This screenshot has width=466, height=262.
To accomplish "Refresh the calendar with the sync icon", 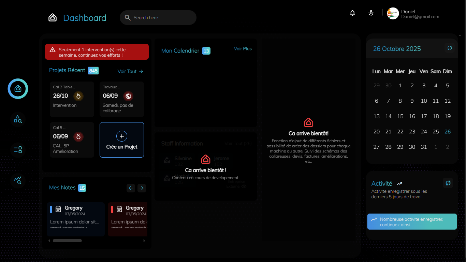I will 450,48.
